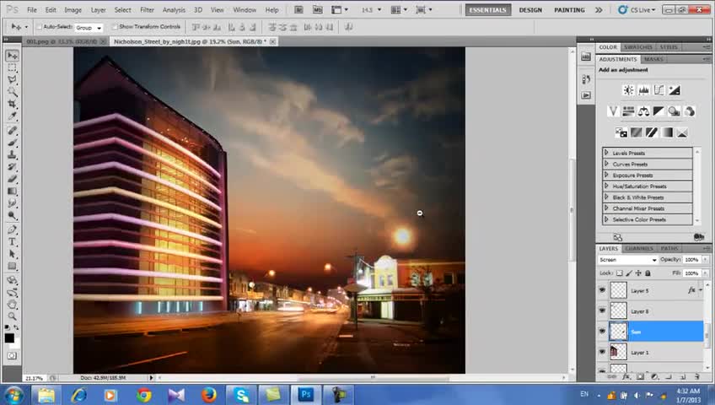Open the Auto-Select Group dropdown
The height and width of the screenshot is (405, 715).
pyautogui.click(x=89, y=27)
